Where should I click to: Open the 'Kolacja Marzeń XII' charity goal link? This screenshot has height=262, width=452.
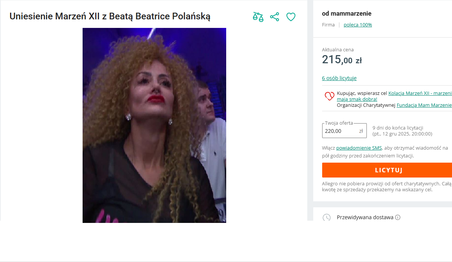tap(420, 93)
